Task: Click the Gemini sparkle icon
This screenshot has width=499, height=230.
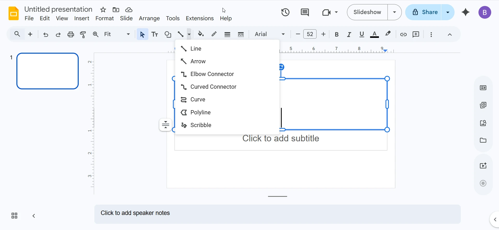Action: (x=465, y=12)
